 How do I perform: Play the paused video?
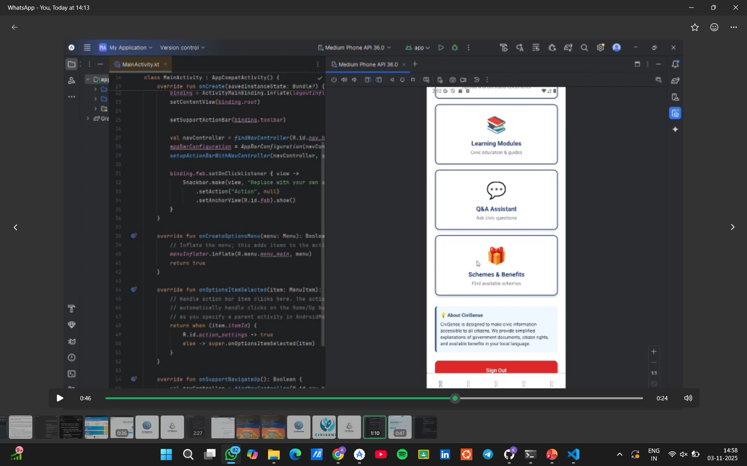pos(60,398)
